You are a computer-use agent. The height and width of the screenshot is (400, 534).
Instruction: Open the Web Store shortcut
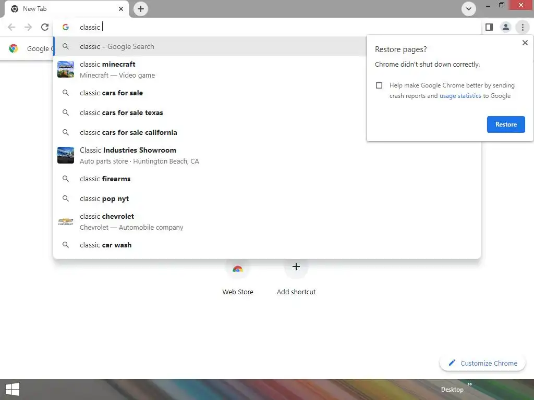point(238,278)
